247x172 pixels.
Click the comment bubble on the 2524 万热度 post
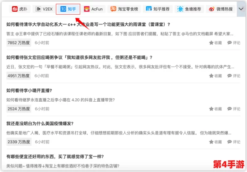[230, 109]
